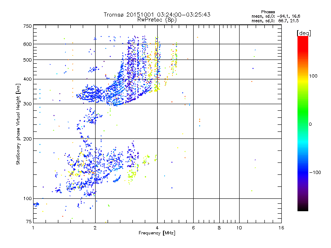Click the y-axis tick label '750'
This screenshot has width=331, height=248.
click(x=27, y=26)
